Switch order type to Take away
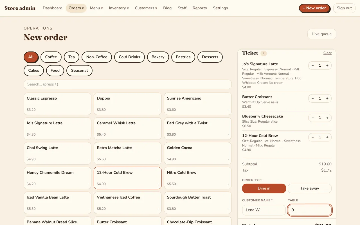 (310, 188)
